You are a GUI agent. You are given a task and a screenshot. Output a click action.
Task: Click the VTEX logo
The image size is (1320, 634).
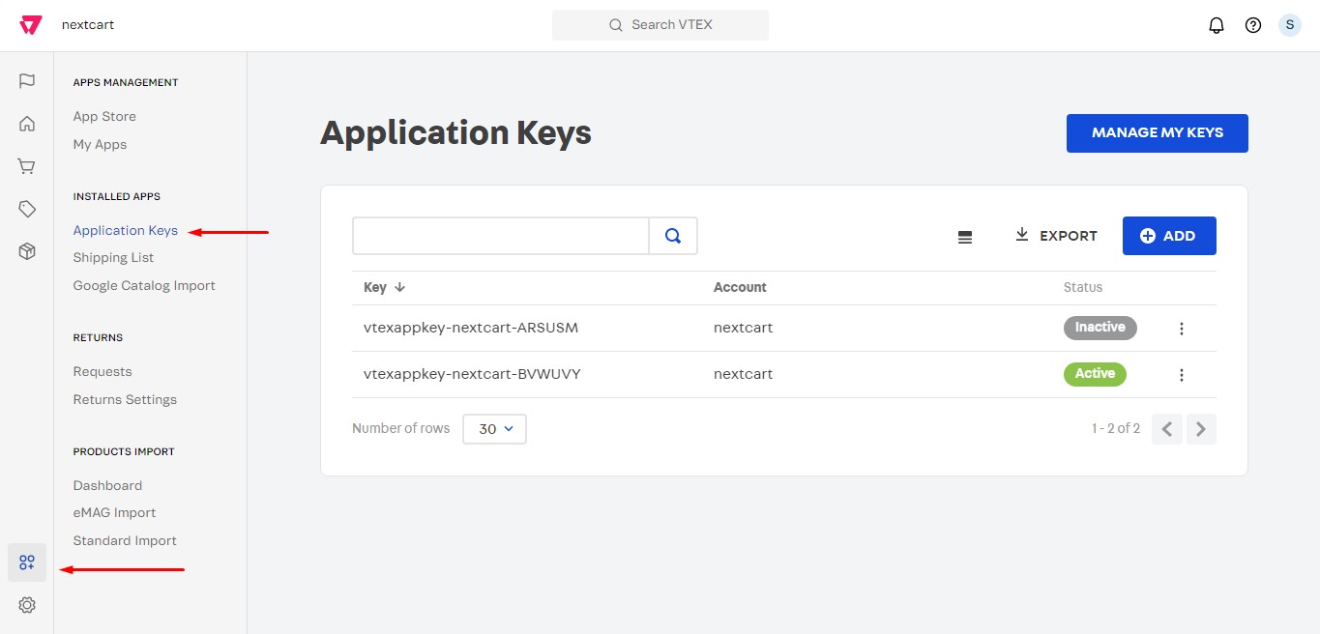pyautogui.click(x=30, y=25)
